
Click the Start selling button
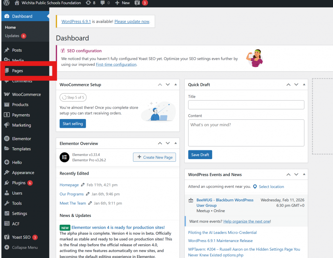(73, 124)
